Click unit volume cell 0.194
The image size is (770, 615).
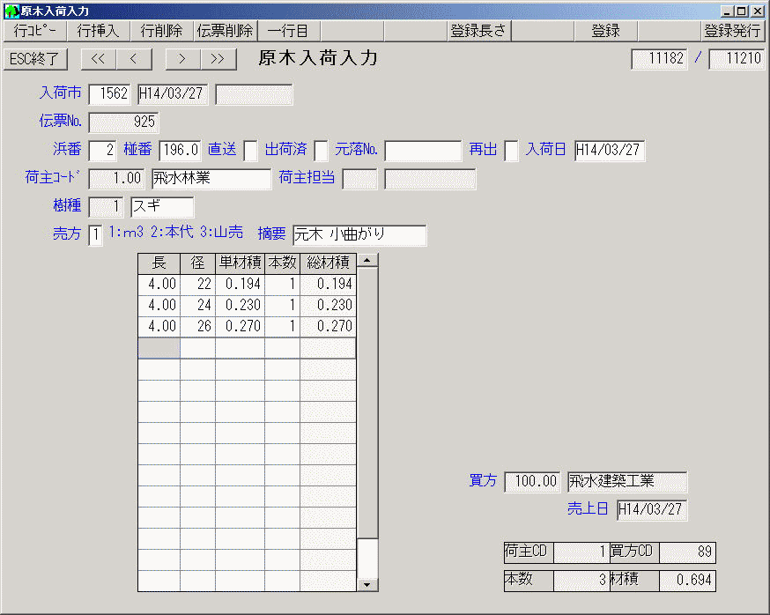pos(240,285)
